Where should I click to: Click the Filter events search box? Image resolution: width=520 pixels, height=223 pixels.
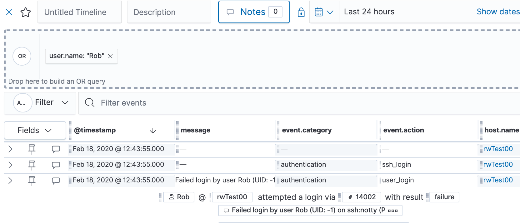coord(299,103)
